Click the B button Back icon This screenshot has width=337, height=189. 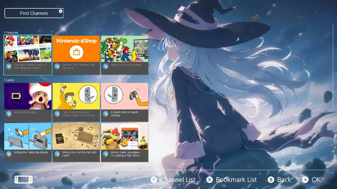271,180
